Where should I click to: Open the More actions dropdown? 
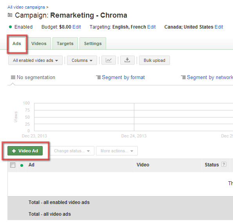tap(117, 151)
